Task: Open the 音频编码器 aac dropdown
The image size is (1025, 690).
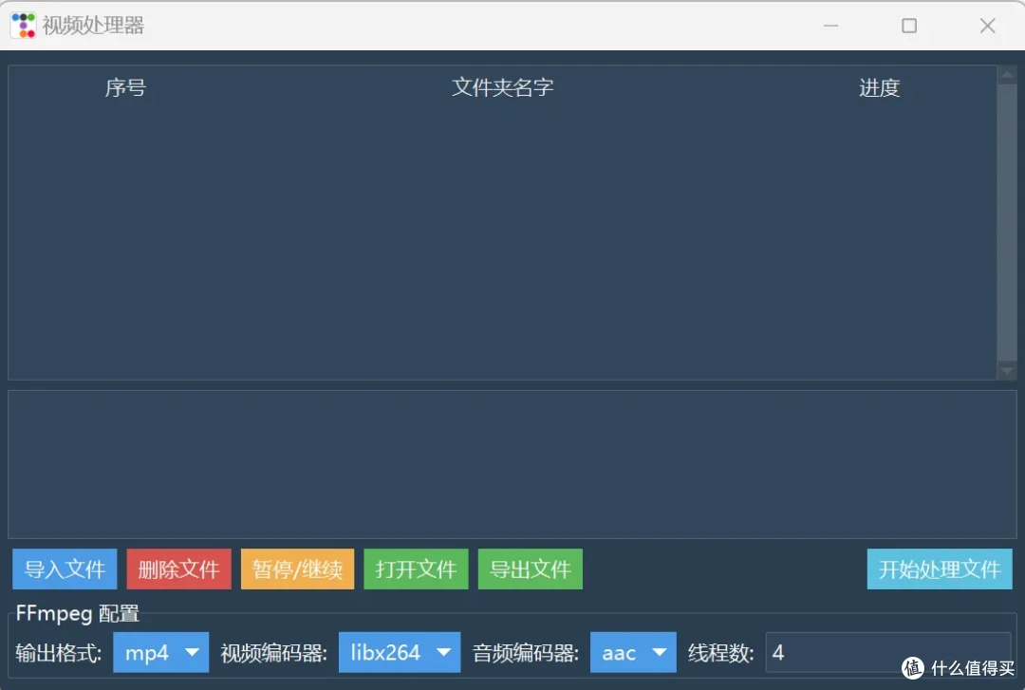Action: tap(633, 652)
